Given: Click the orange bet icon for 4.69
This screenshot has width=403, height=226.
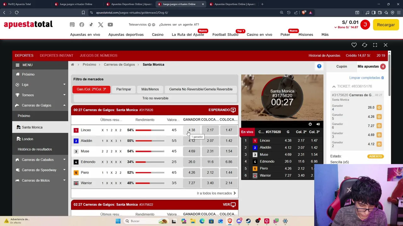Looking at the screenshot, I should (x=379, y=135).
